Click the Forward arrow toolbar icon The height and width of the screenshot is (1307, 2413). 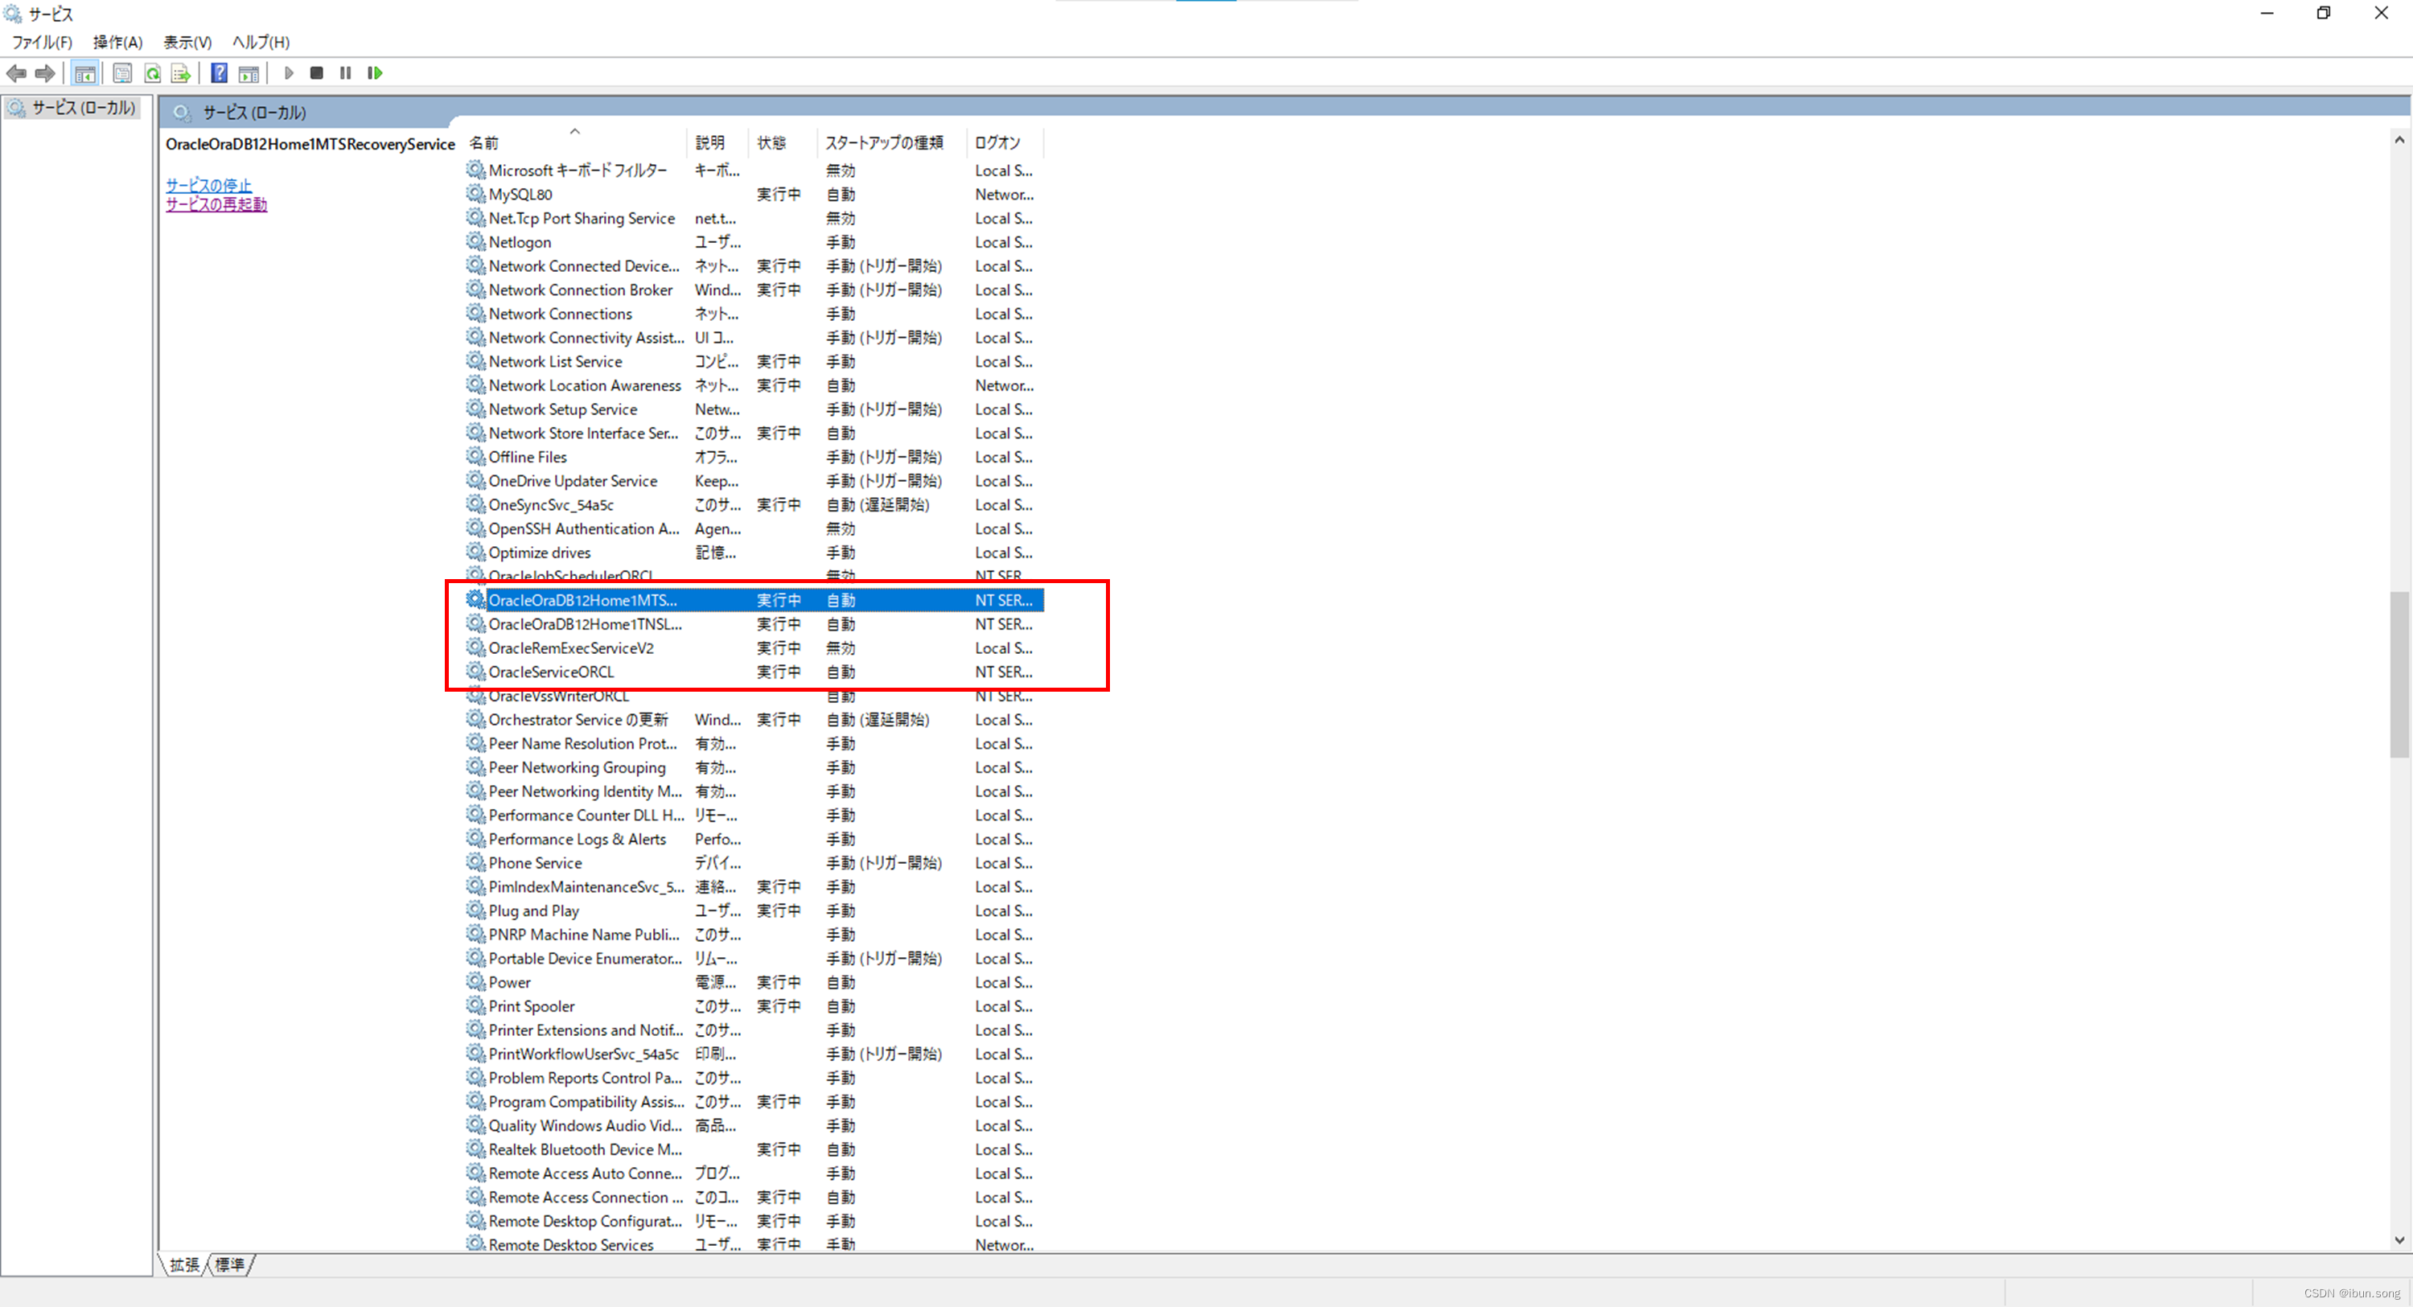pos(44,73)
